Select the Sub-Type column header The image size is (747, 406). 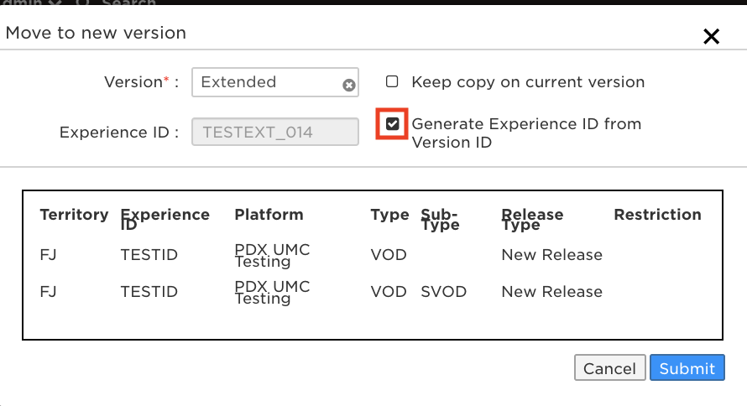point(440,220)
